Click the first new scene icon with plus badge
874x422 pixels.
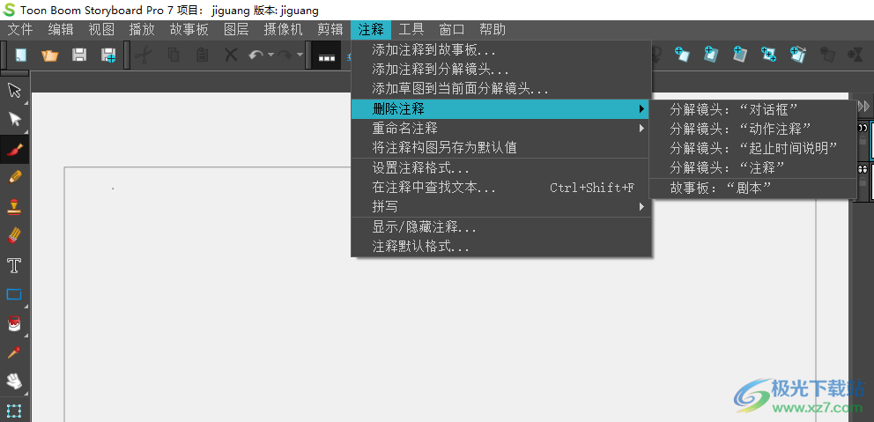[x=682, y=54]
